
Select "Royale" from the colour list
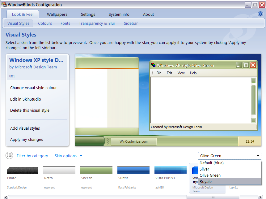point(206,181)
